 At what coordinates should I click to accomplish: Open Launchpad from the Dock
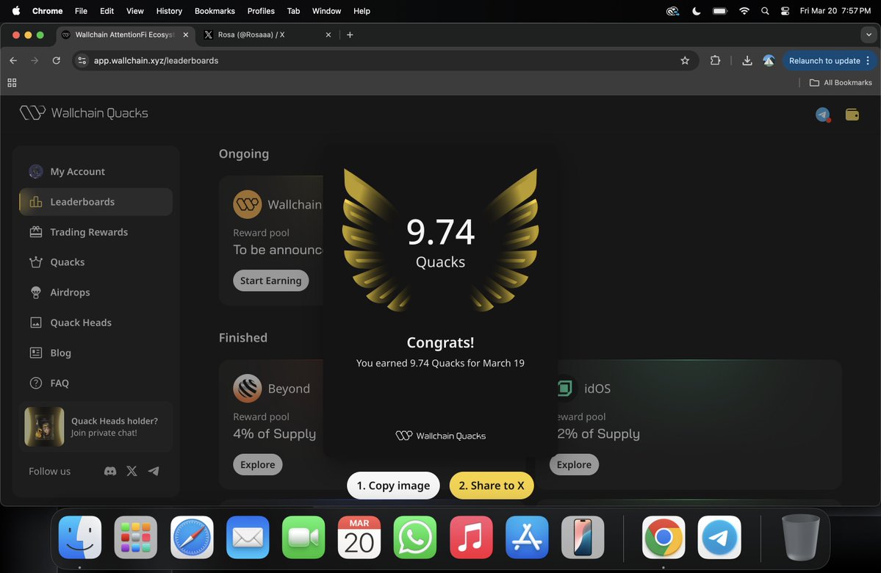click(135, 537)
